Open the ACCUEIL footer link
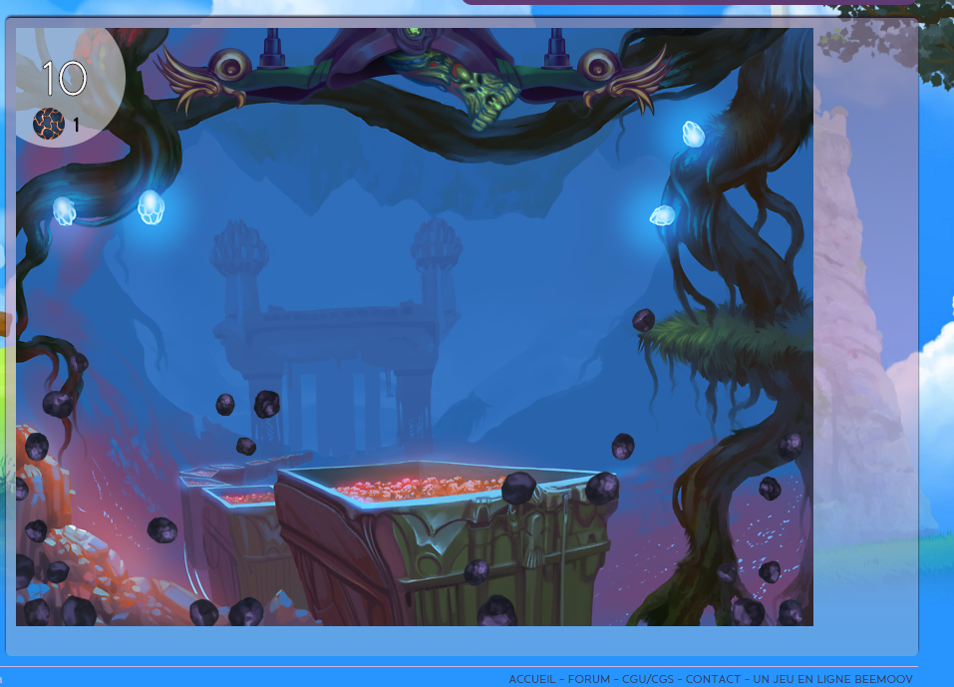Image resolution: width=954 pixels, height=687 pixels. 531,679
